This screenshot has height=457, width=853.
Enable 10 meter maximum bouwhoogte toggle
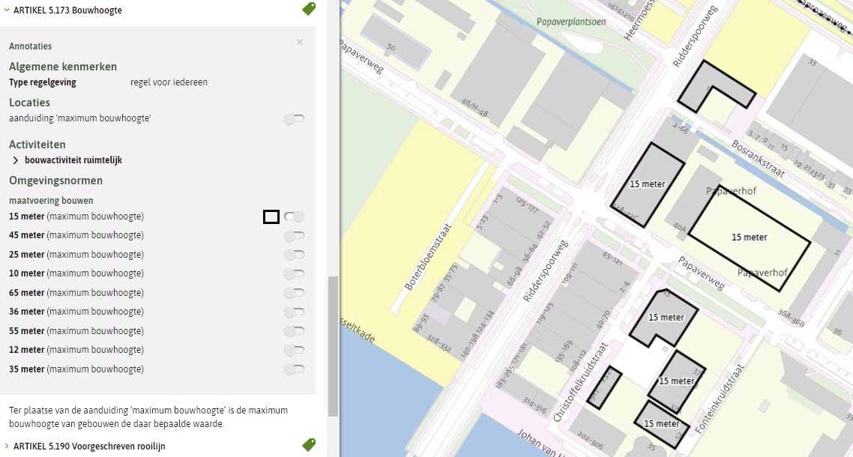(x=295, y=273)
